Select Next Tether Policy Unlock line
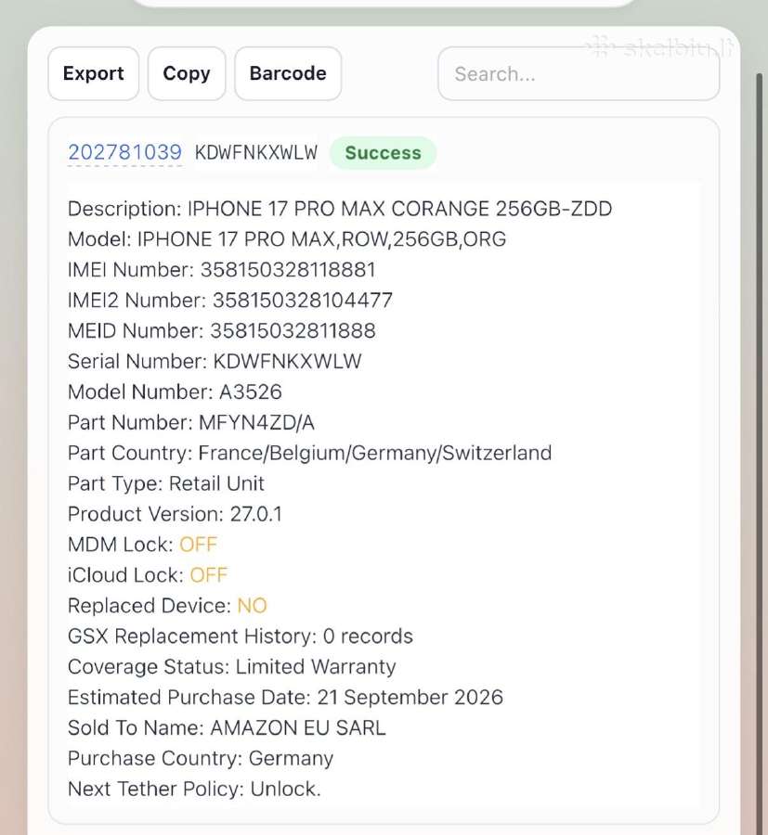768x835 pixels. click(194, 789)
